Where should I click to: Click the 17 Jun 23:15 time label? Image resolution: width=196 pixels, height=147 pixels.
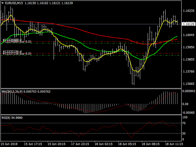tap(80, 144)
